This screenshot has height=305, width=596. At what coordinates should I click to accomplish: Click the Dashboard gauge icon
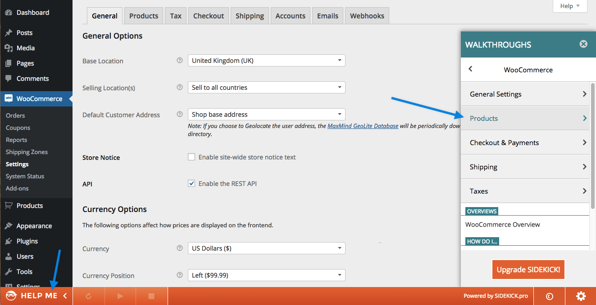[9, 13]
